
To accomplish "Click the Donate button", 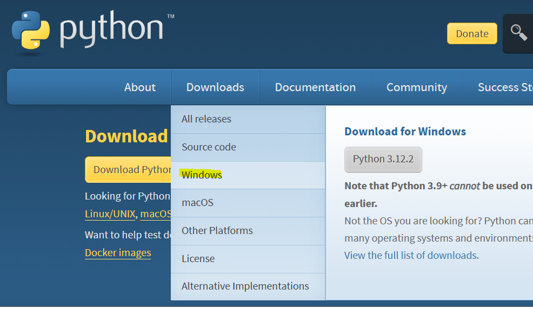I will click(472, 33).
